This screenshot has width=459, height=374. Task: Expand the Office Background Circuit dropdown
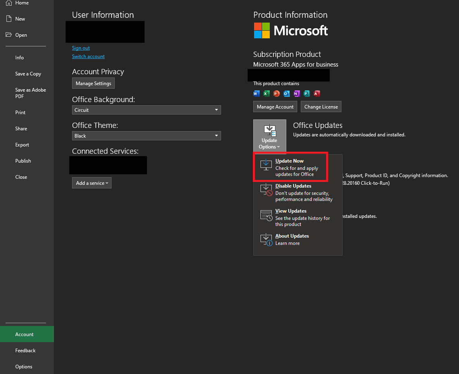pyautogui.click(x=147, y=110)
